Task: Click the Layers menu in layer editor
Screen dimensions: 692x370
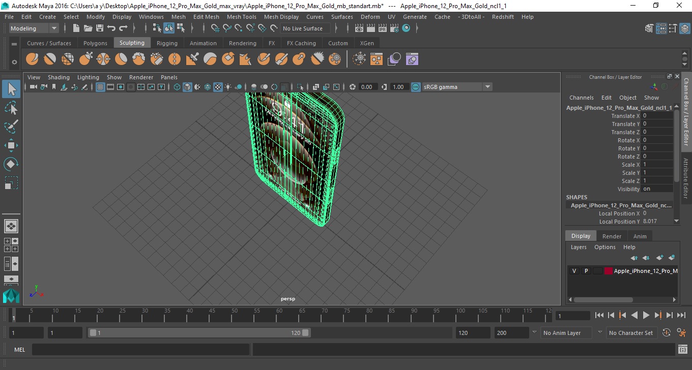Action: point(579,247)
